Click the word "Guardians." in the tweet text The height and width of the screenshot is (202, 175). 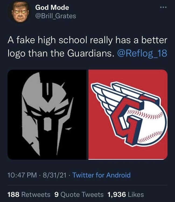pos(91,53)
